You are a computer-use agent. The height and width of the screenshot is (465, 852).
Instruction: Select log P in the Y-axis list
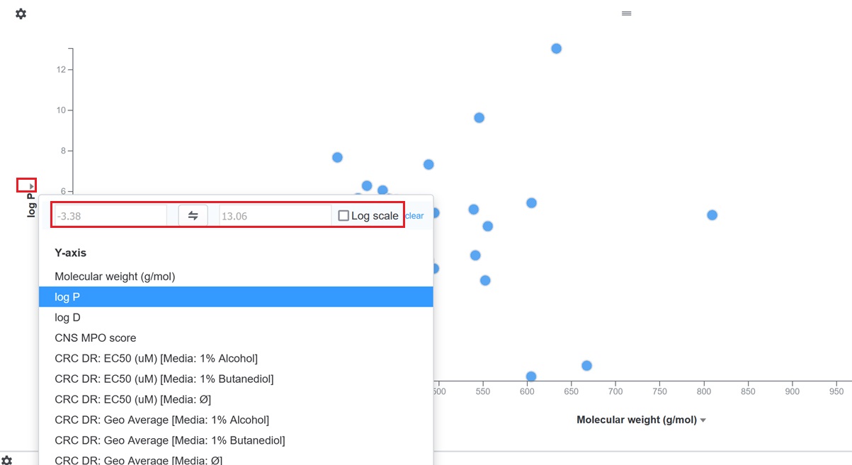236,297
